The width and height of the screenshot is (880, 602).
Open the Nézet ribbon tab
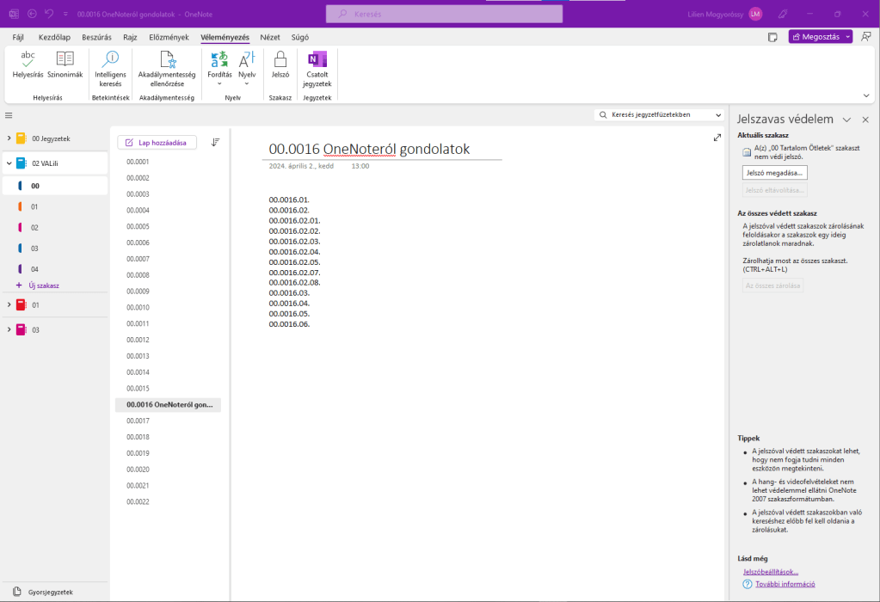click(x=270, y=37)
